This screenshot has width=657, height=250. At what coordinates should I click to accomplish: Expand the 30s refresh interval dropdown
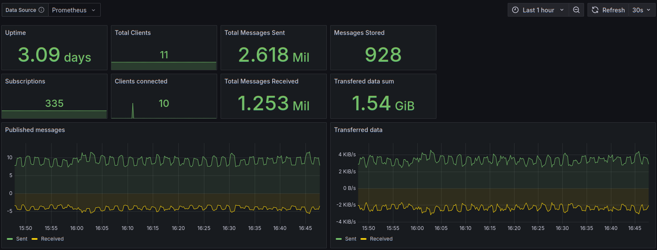click(x=642, y=10)
